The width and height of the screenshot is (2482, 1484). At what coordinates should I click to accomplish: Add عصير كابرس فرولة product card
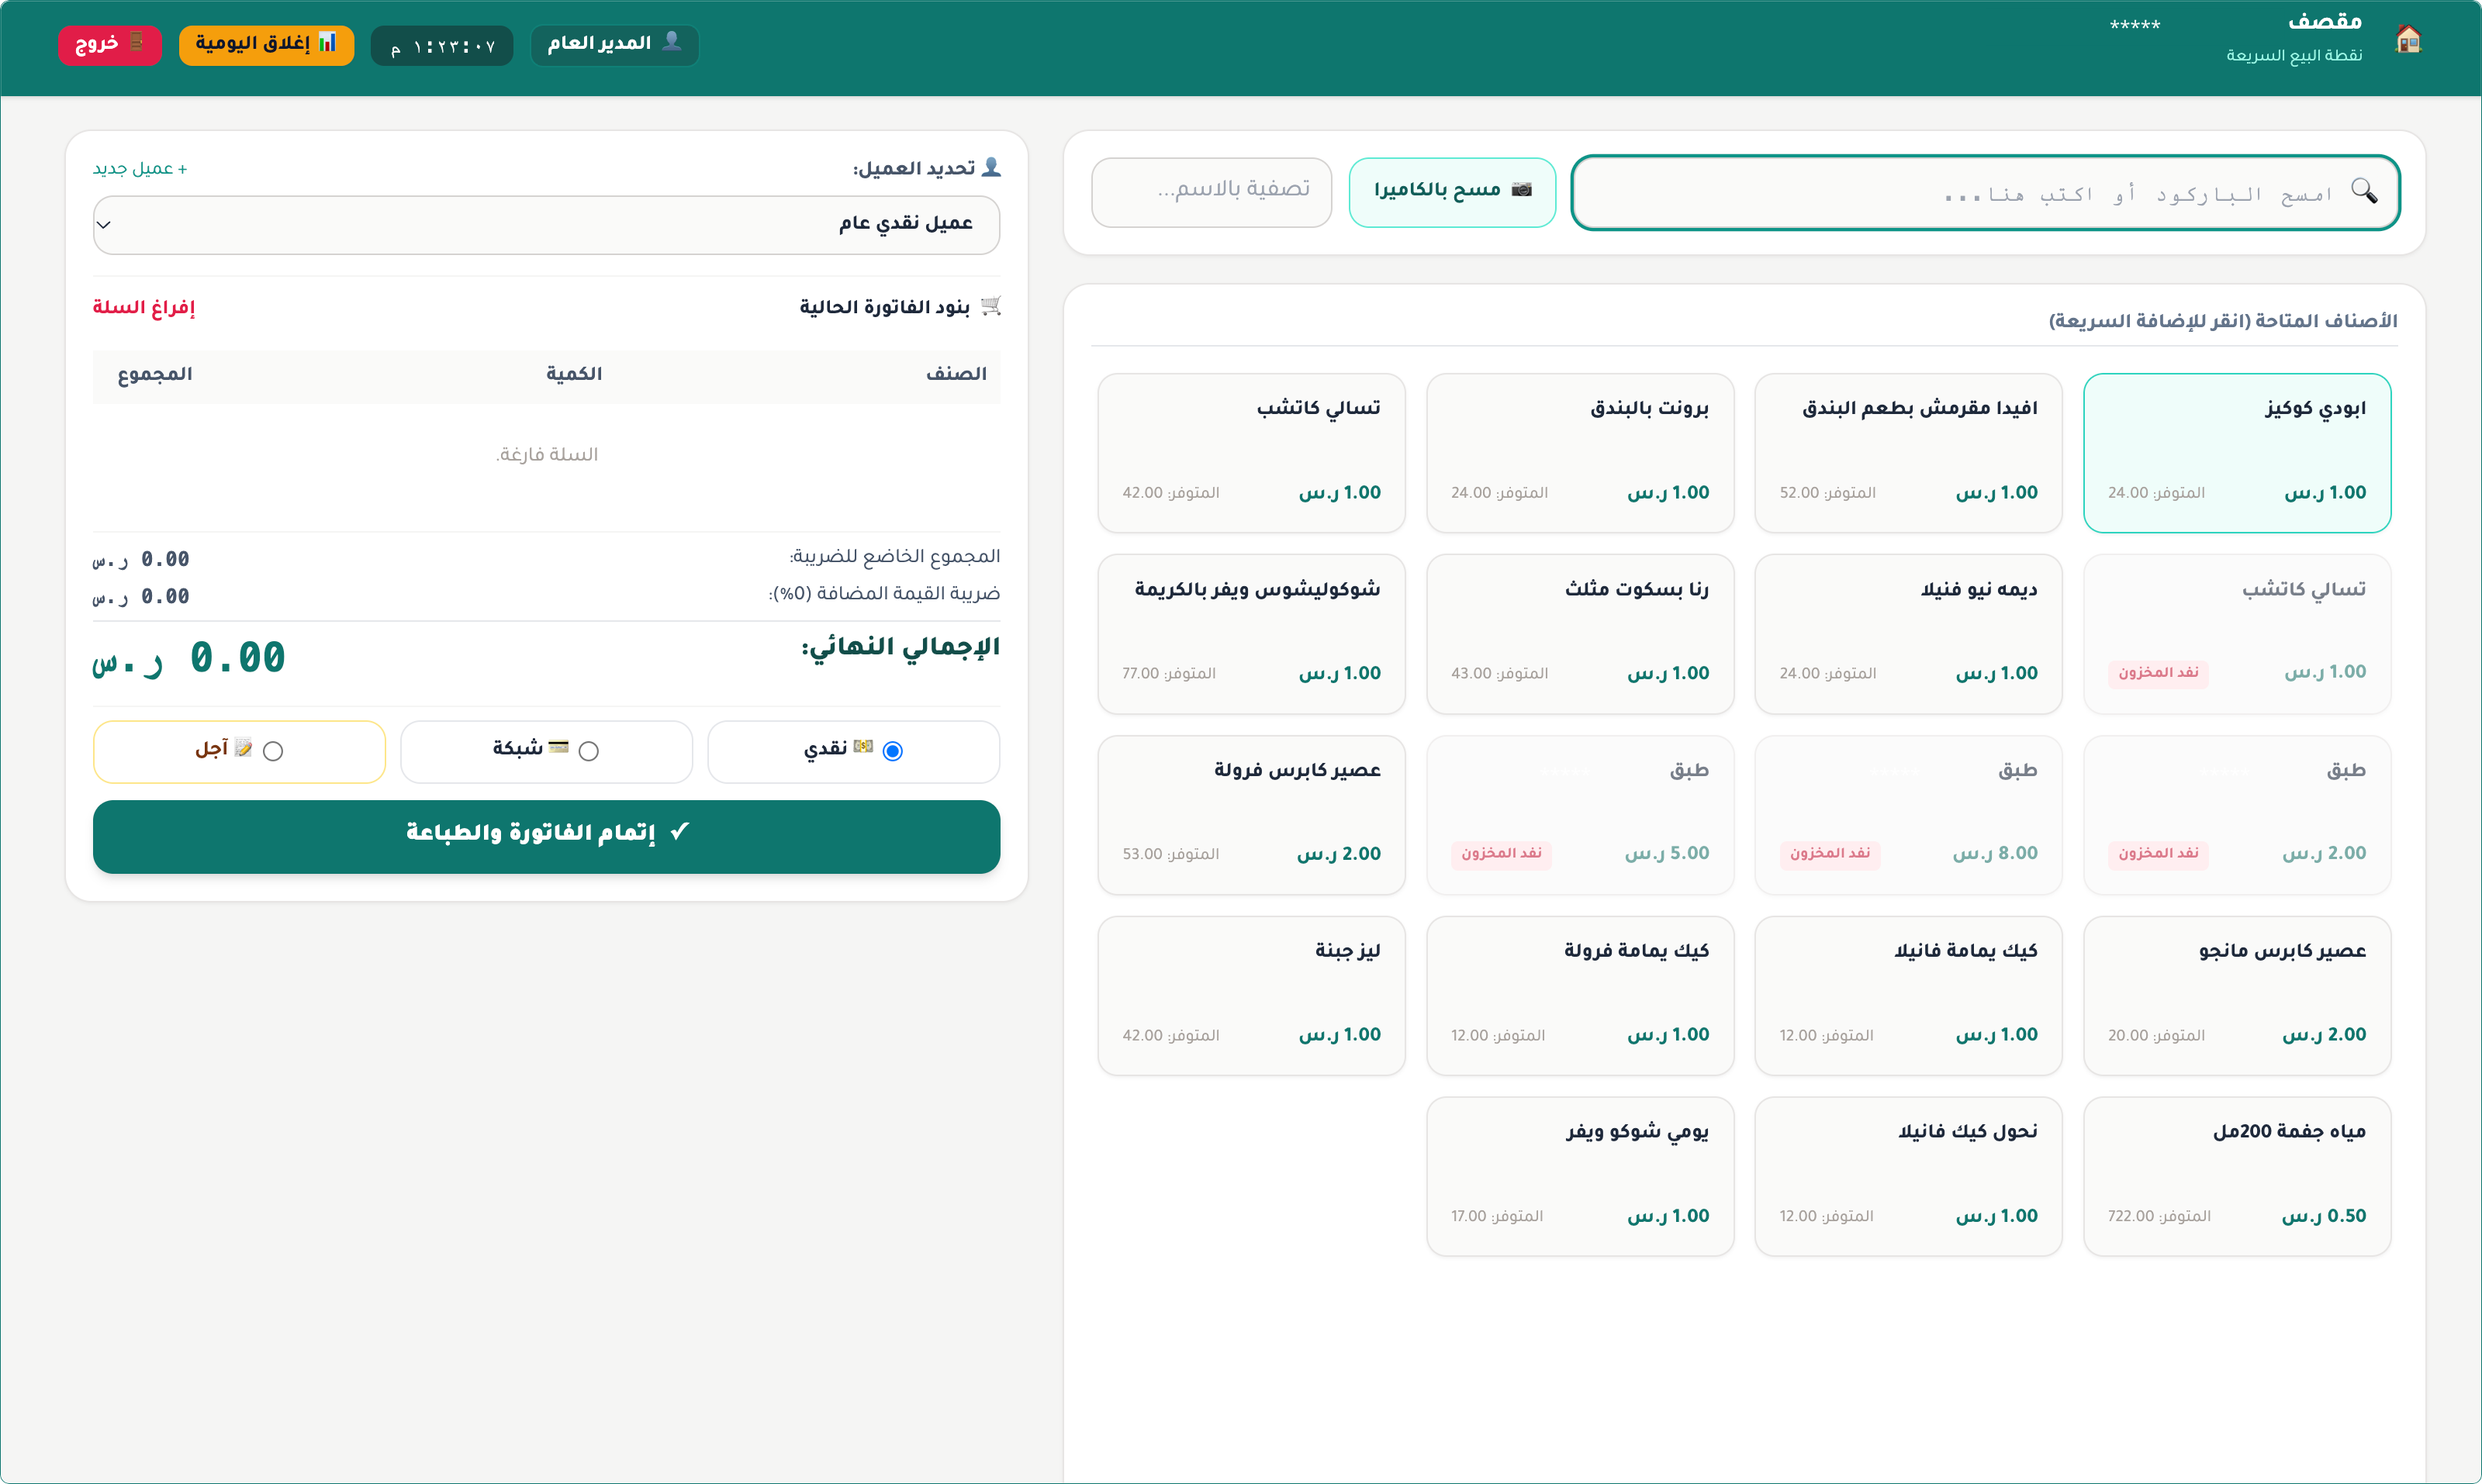[x=1252, y=814]
